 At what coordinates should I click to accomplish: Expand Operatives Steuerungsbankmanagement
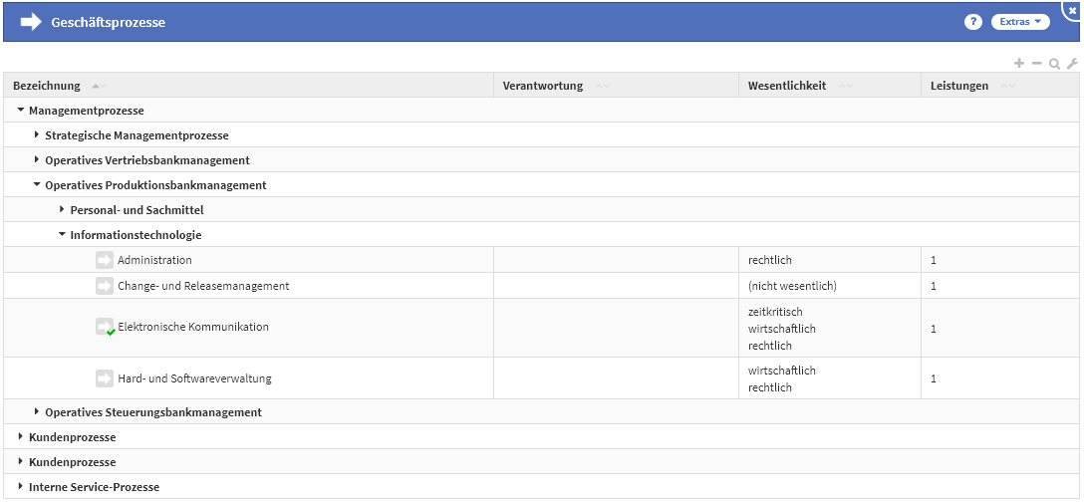point(37,411)
